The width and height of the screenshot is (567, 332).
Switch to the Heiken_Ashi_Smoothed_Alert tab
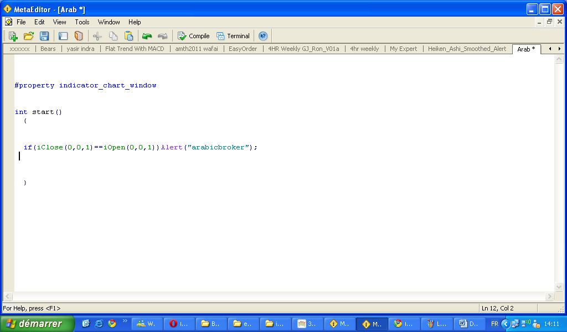pyautogui.click(x=467, y=49)
